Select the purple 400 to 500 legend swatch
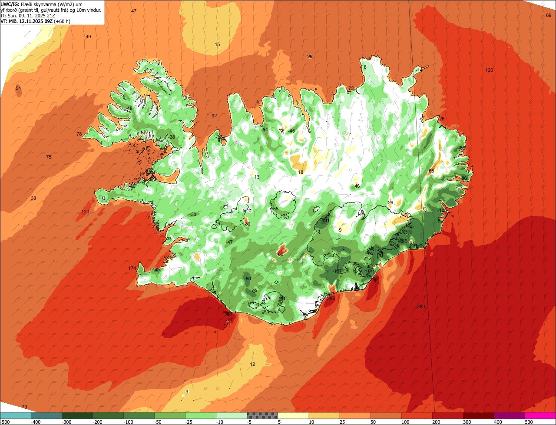 click(509, 415)
